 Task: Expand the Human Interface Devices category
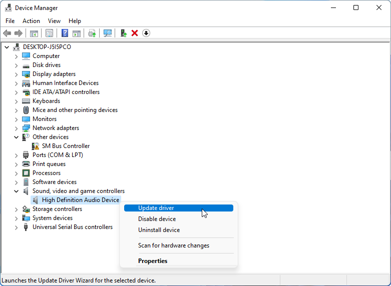[x=16, y=83]
